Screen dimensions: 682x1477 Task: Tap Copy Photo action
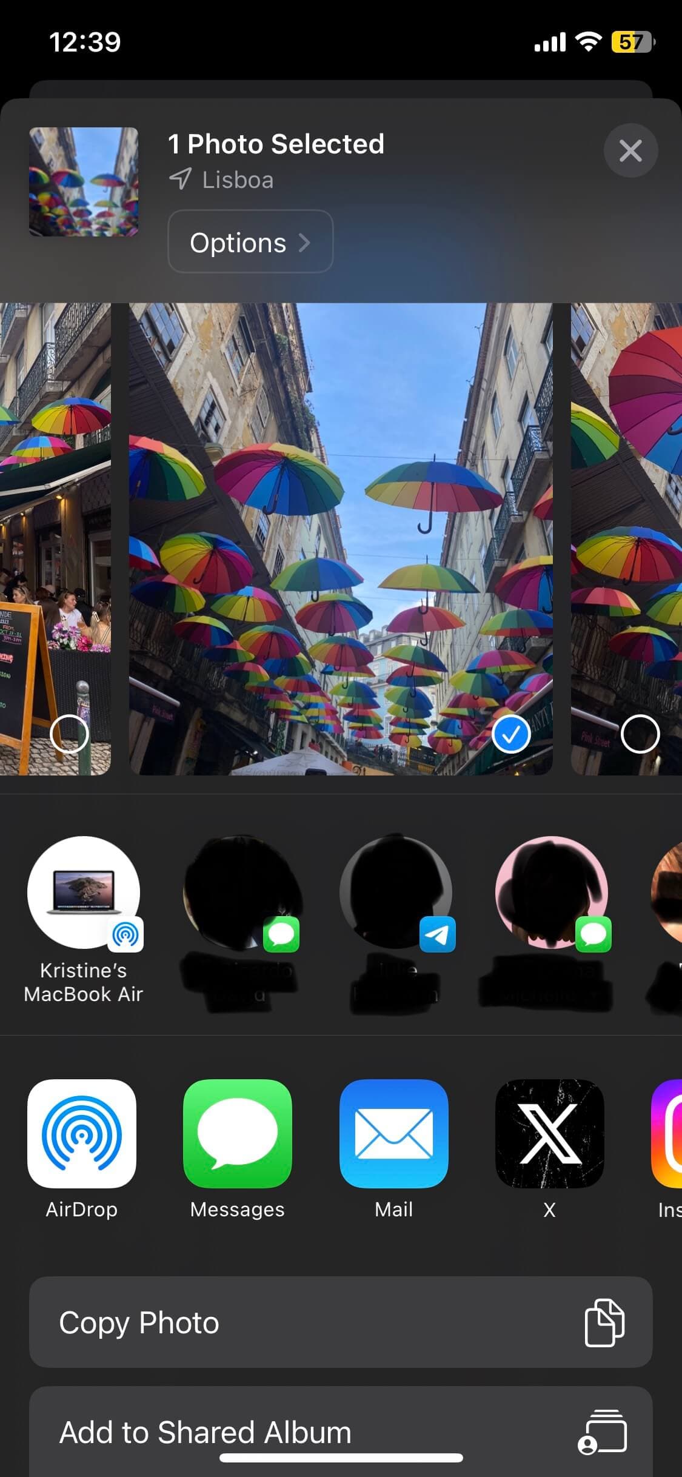(341, 1322)
